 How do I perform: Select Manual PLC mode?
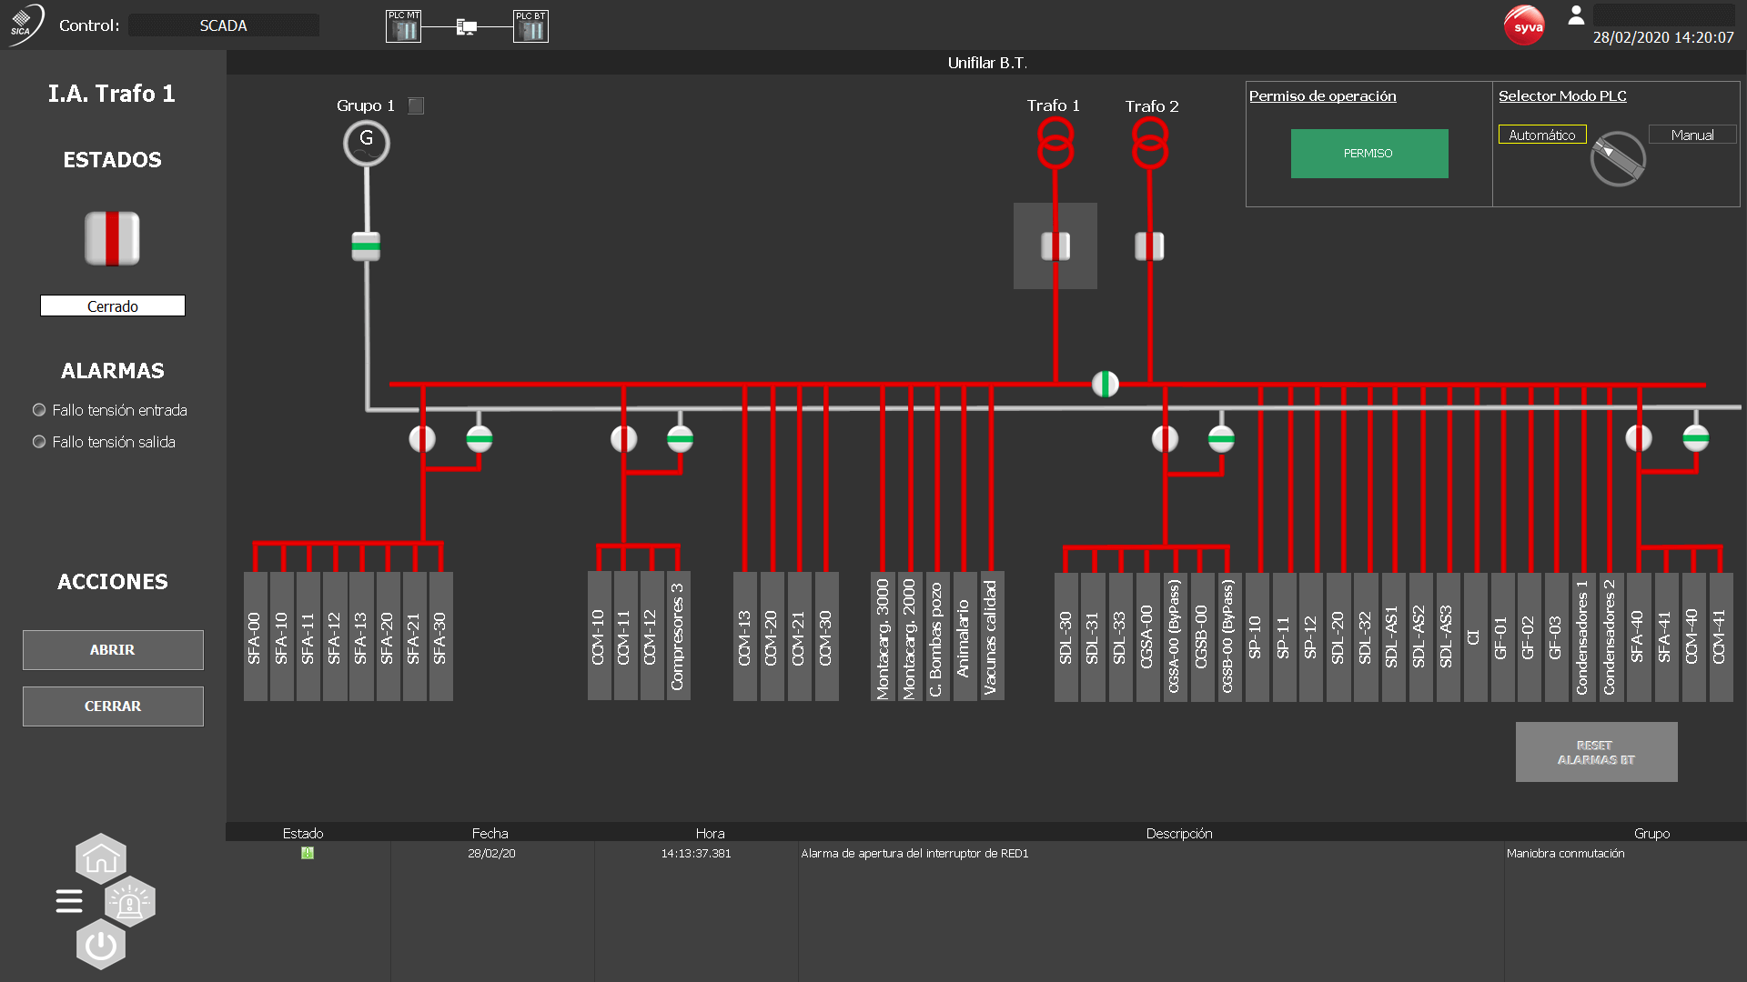(1692, 135)
